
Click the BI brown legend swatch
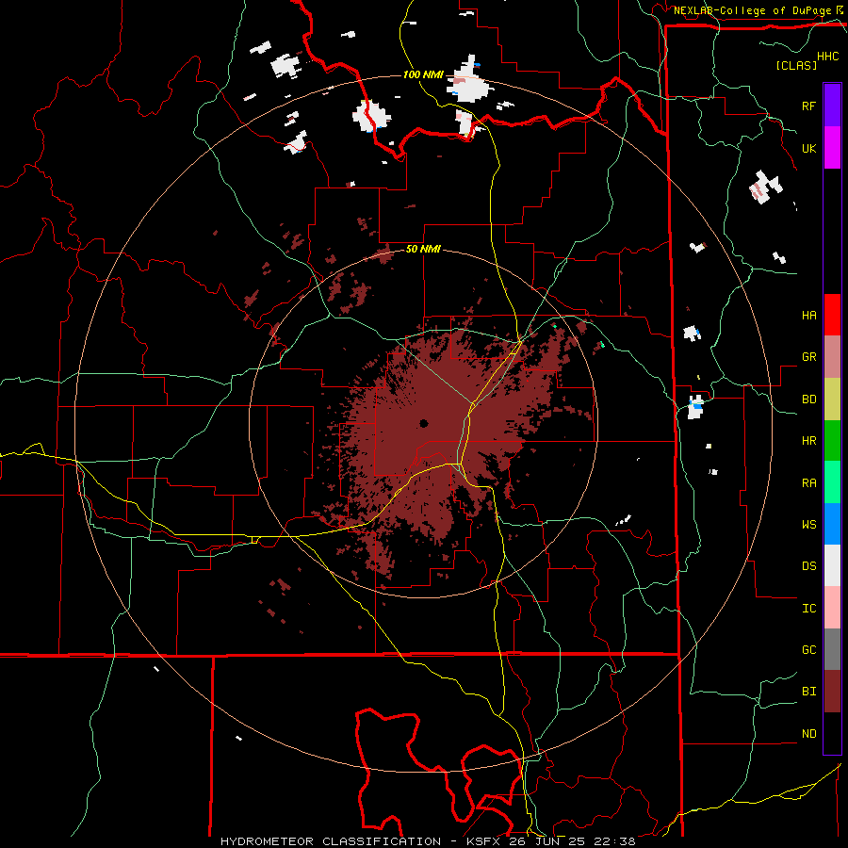pyautogui.click(x=832, y=692)
